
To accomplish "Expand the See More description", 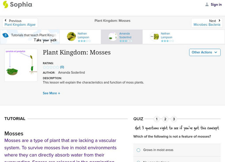I will [x=51, y=93].
